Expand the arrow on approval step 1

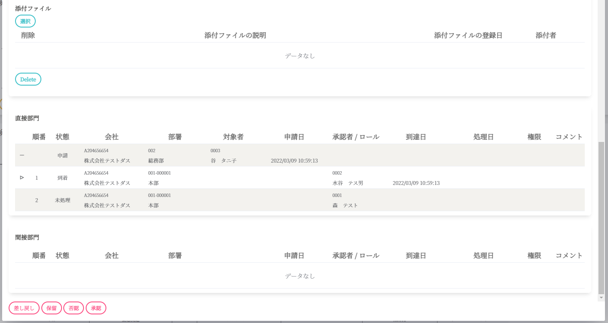(x=22, y=178)
